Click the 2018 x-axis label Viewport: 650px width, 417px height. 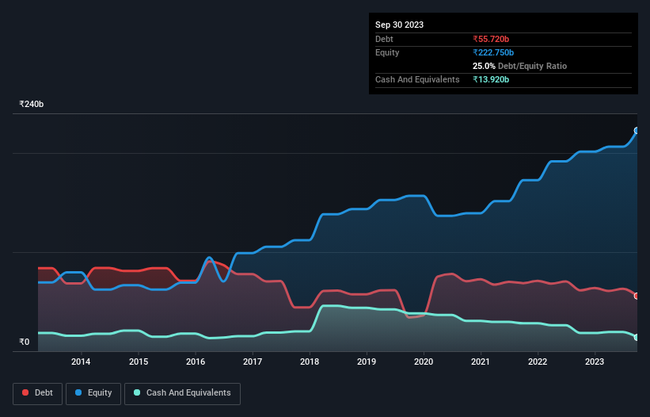click(310, 362)
